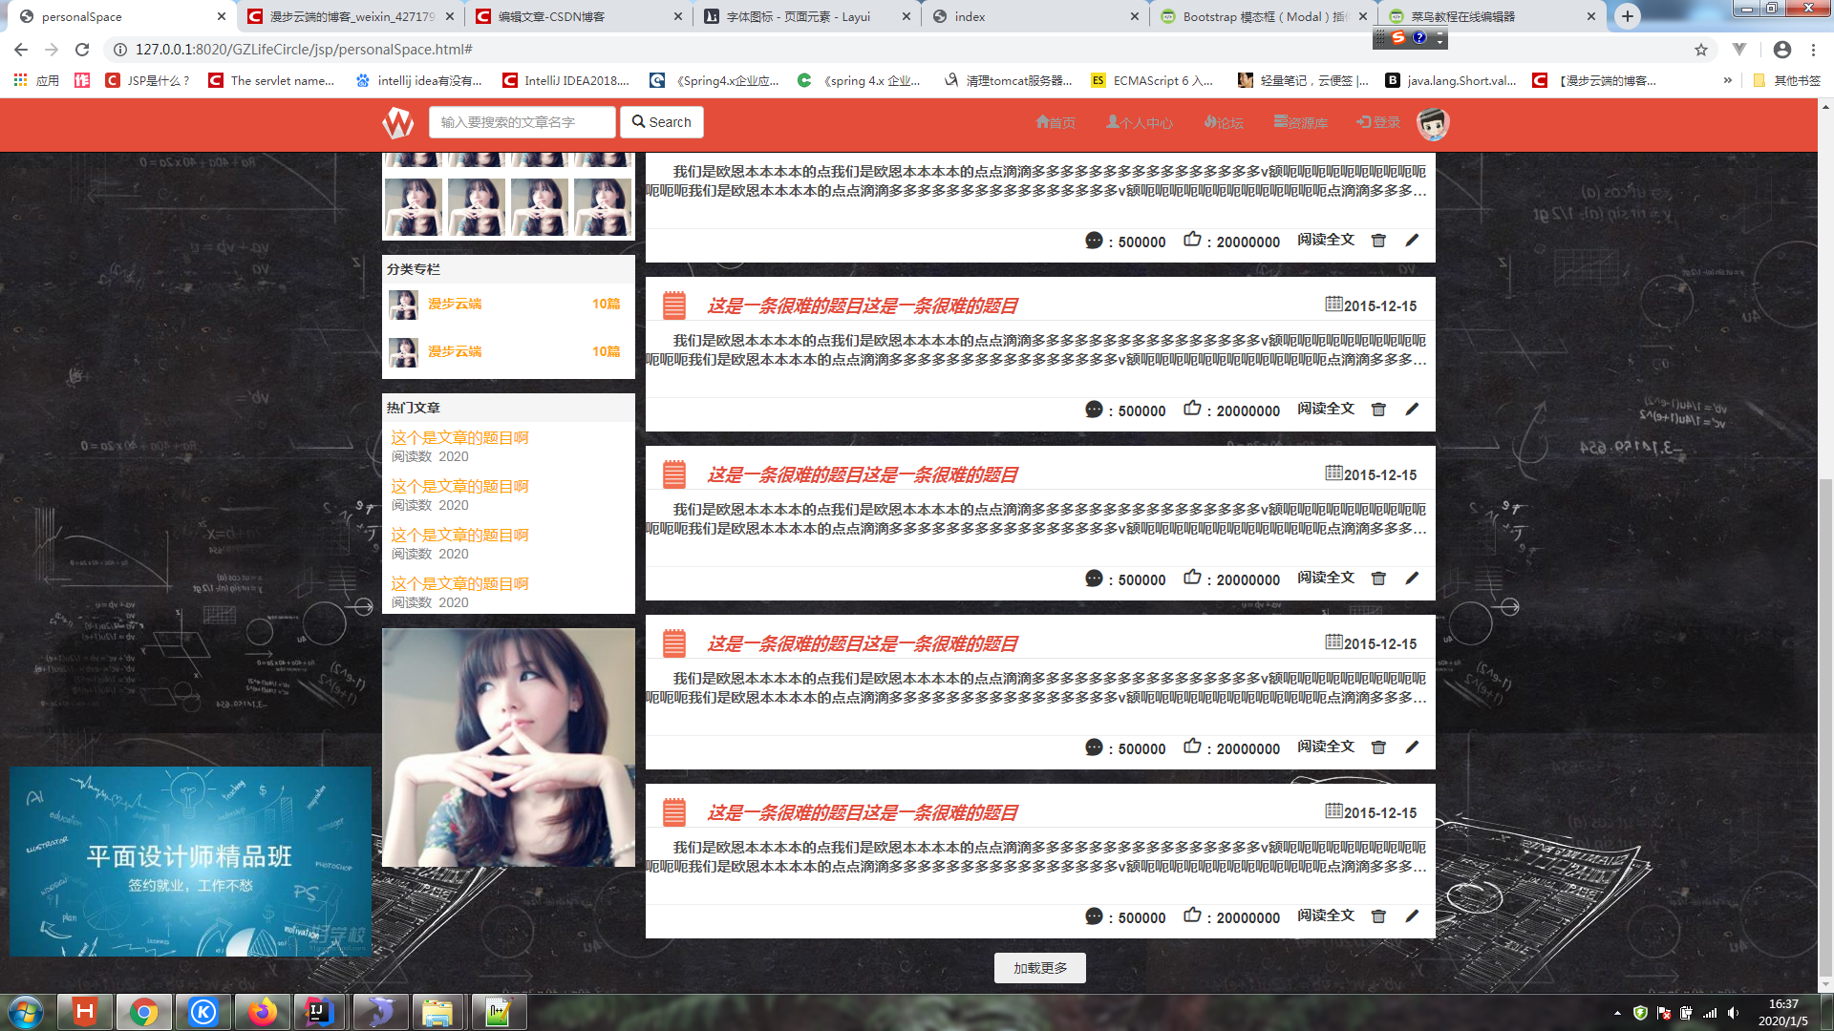Go to 论坛 navigation item
1834x1031 pixels.
click(1224, 122)
